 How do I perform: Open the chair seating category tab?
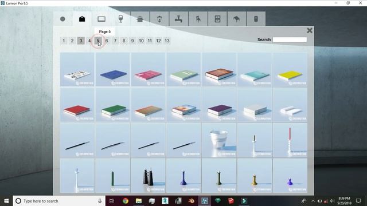point(198,19)
